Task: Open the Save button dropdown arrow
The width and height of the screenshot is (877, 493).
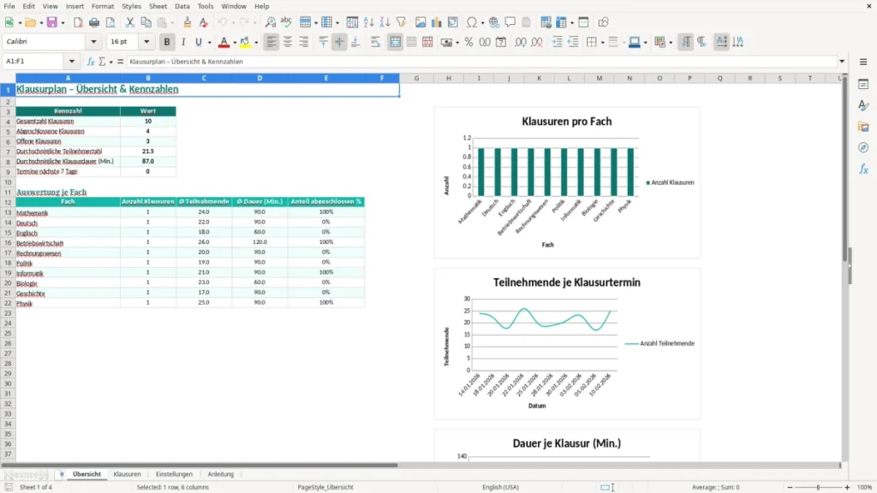Action: pyautogui.click(x=63, y=23)
